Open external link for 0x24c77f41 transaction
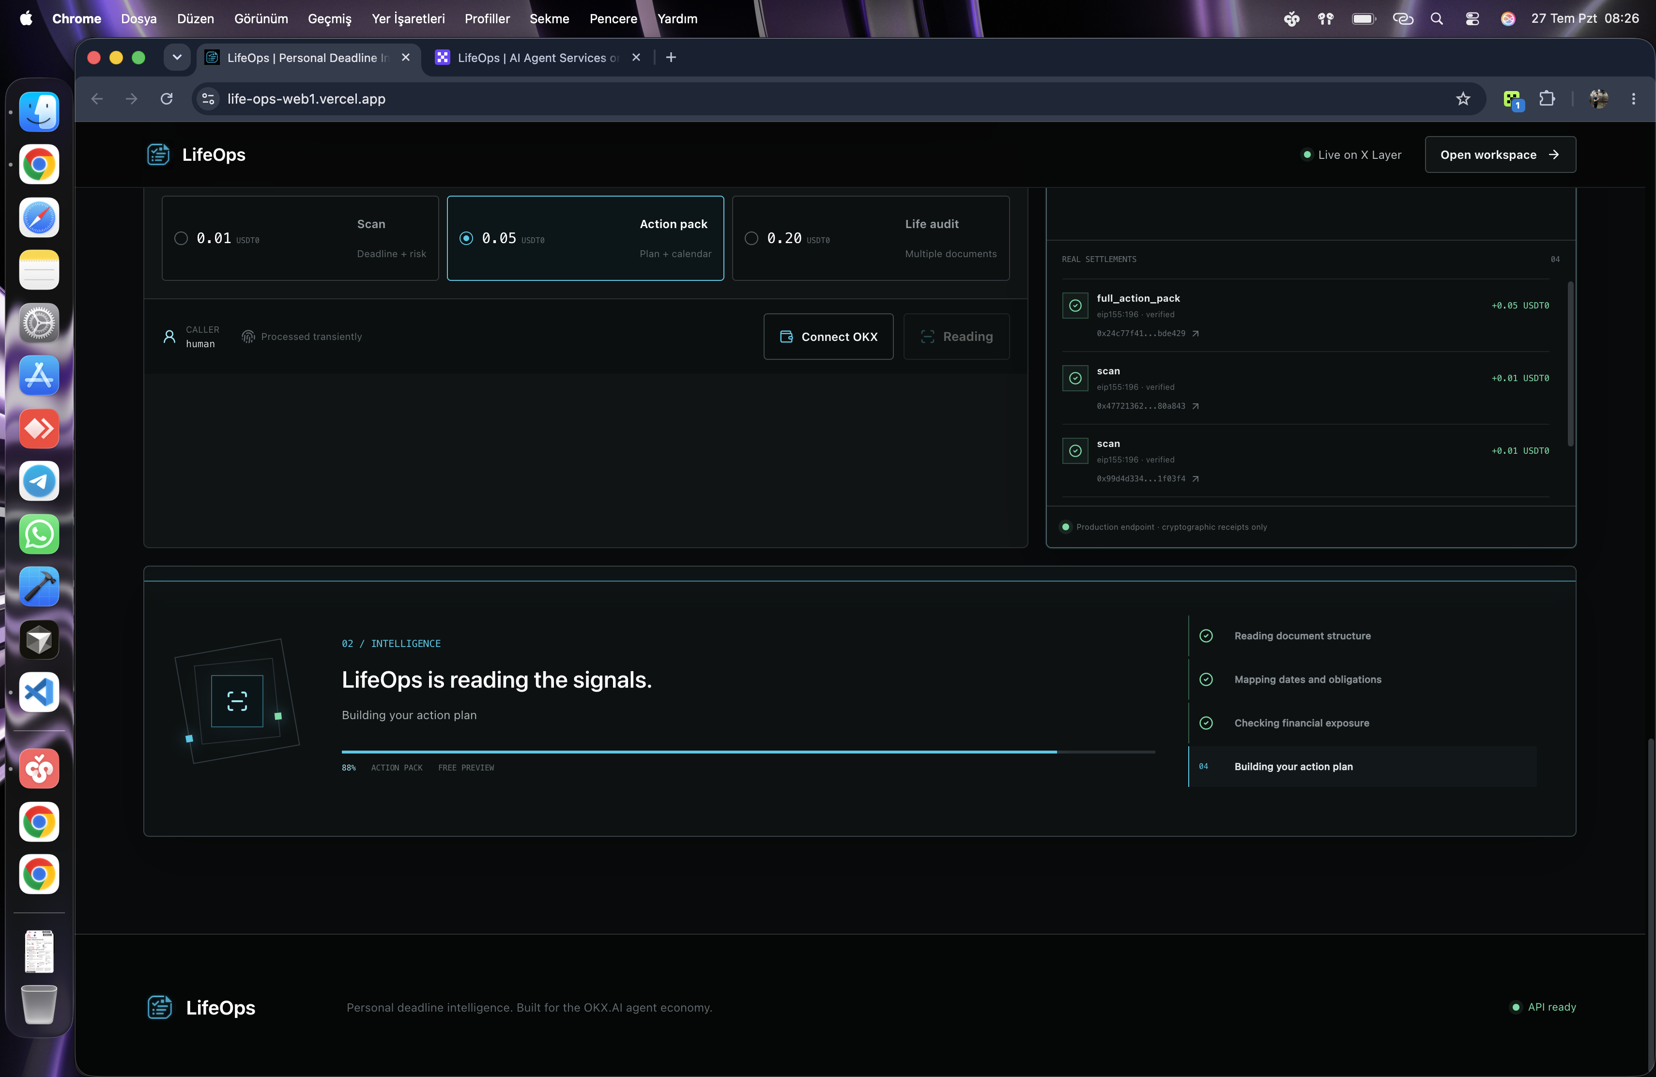Screen dimensions: 1656x1077 tap(1196, 334)
